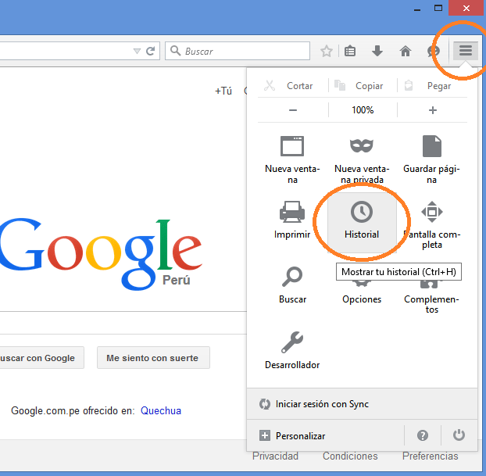Open Privacidad footer link
This screenshot has height=476, width=486.
pyautogui.click(x=275, y=456)
